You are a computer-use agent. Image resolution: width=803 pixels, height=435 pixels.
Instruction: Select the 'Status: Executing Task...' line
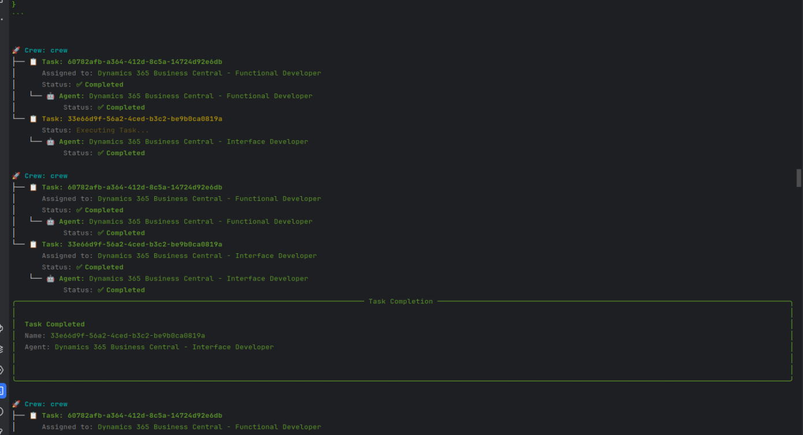95,130
